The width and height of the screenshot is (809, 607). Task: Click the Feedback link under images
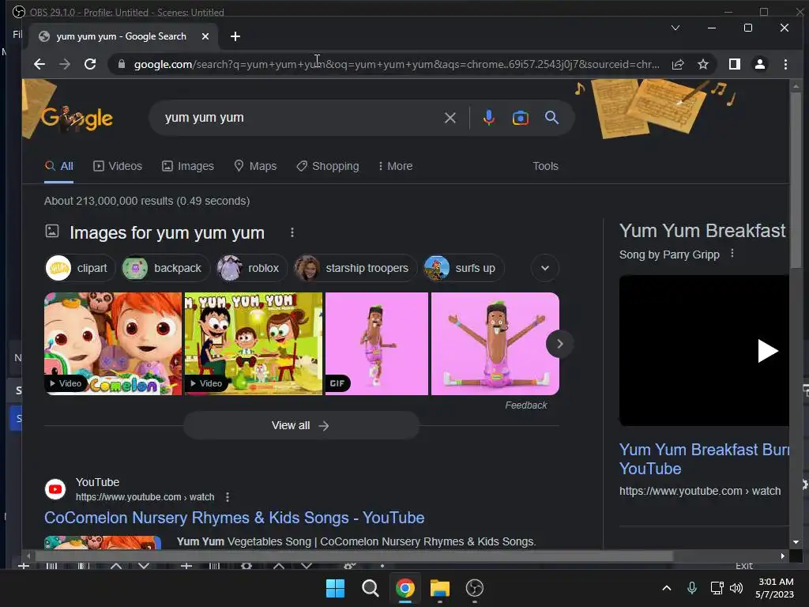coord(525,405)
